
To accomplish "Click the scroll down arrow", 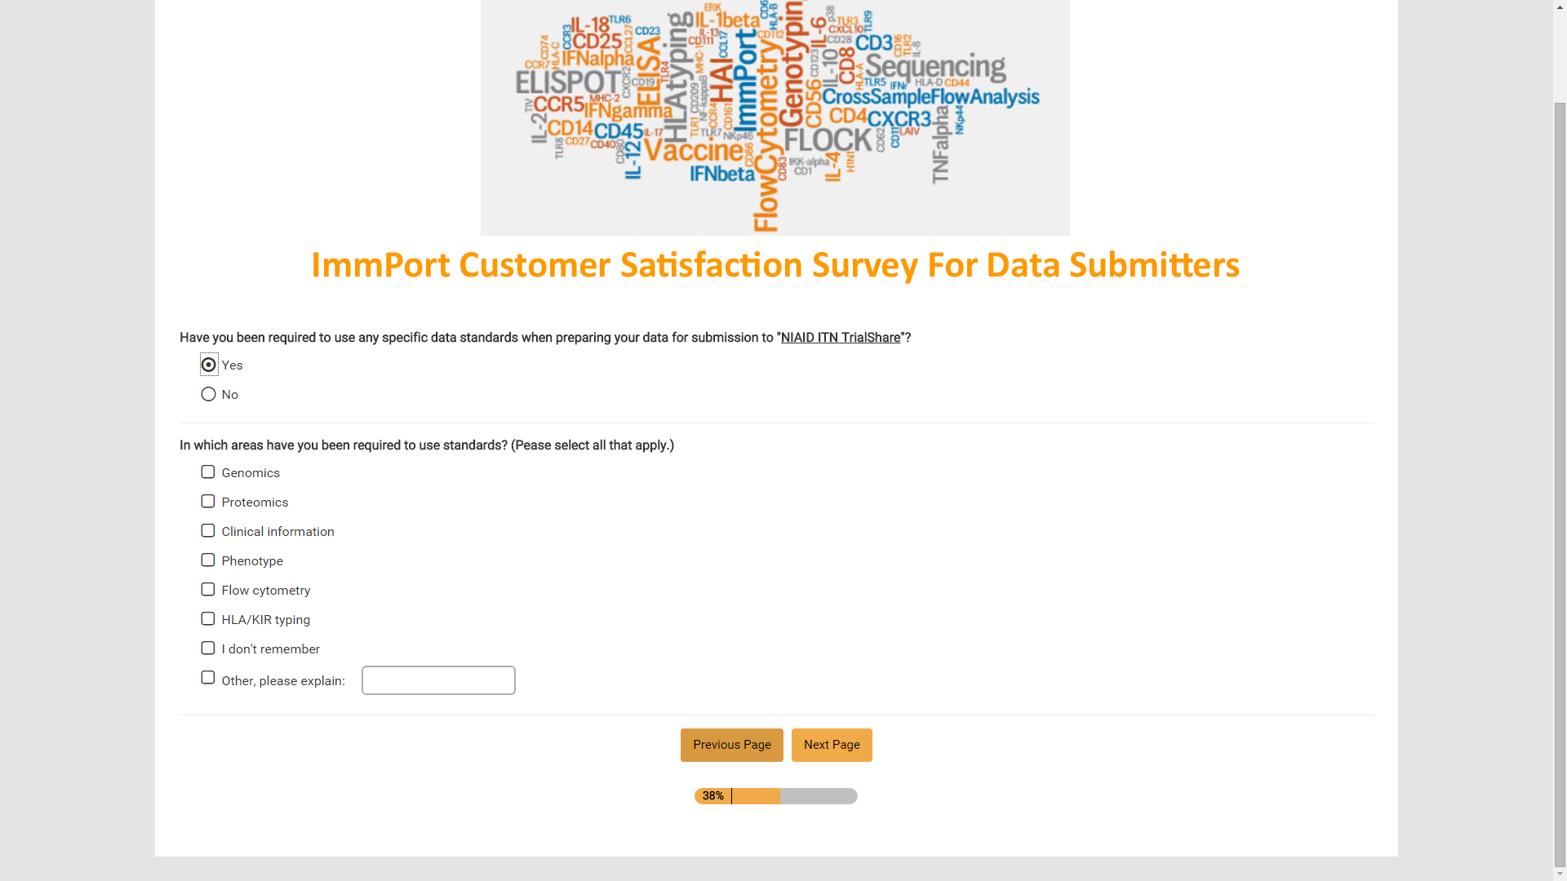I will (x=1560, y=874).
